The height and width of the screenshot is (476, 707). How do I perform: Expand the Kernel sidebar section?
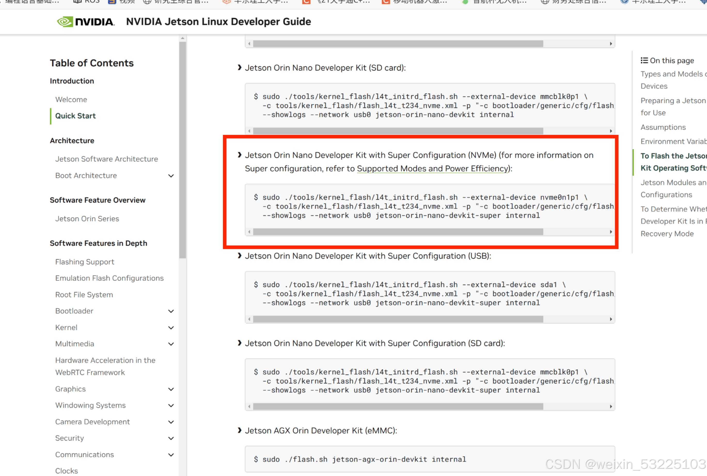(x=171, y=328)
